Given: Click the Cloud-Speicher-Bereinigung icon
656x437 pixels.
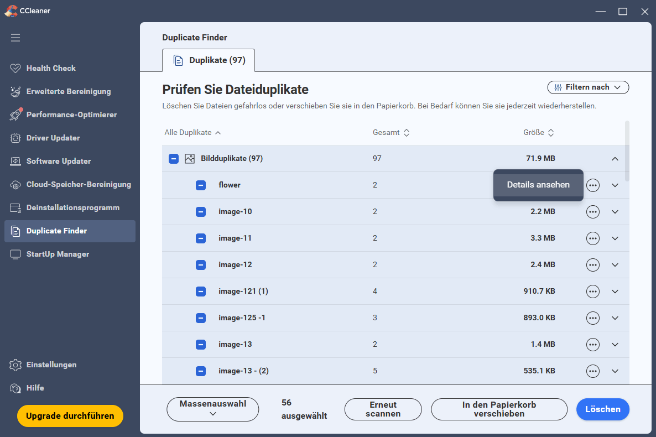Looking at the screenshot, I should (15, 184).
